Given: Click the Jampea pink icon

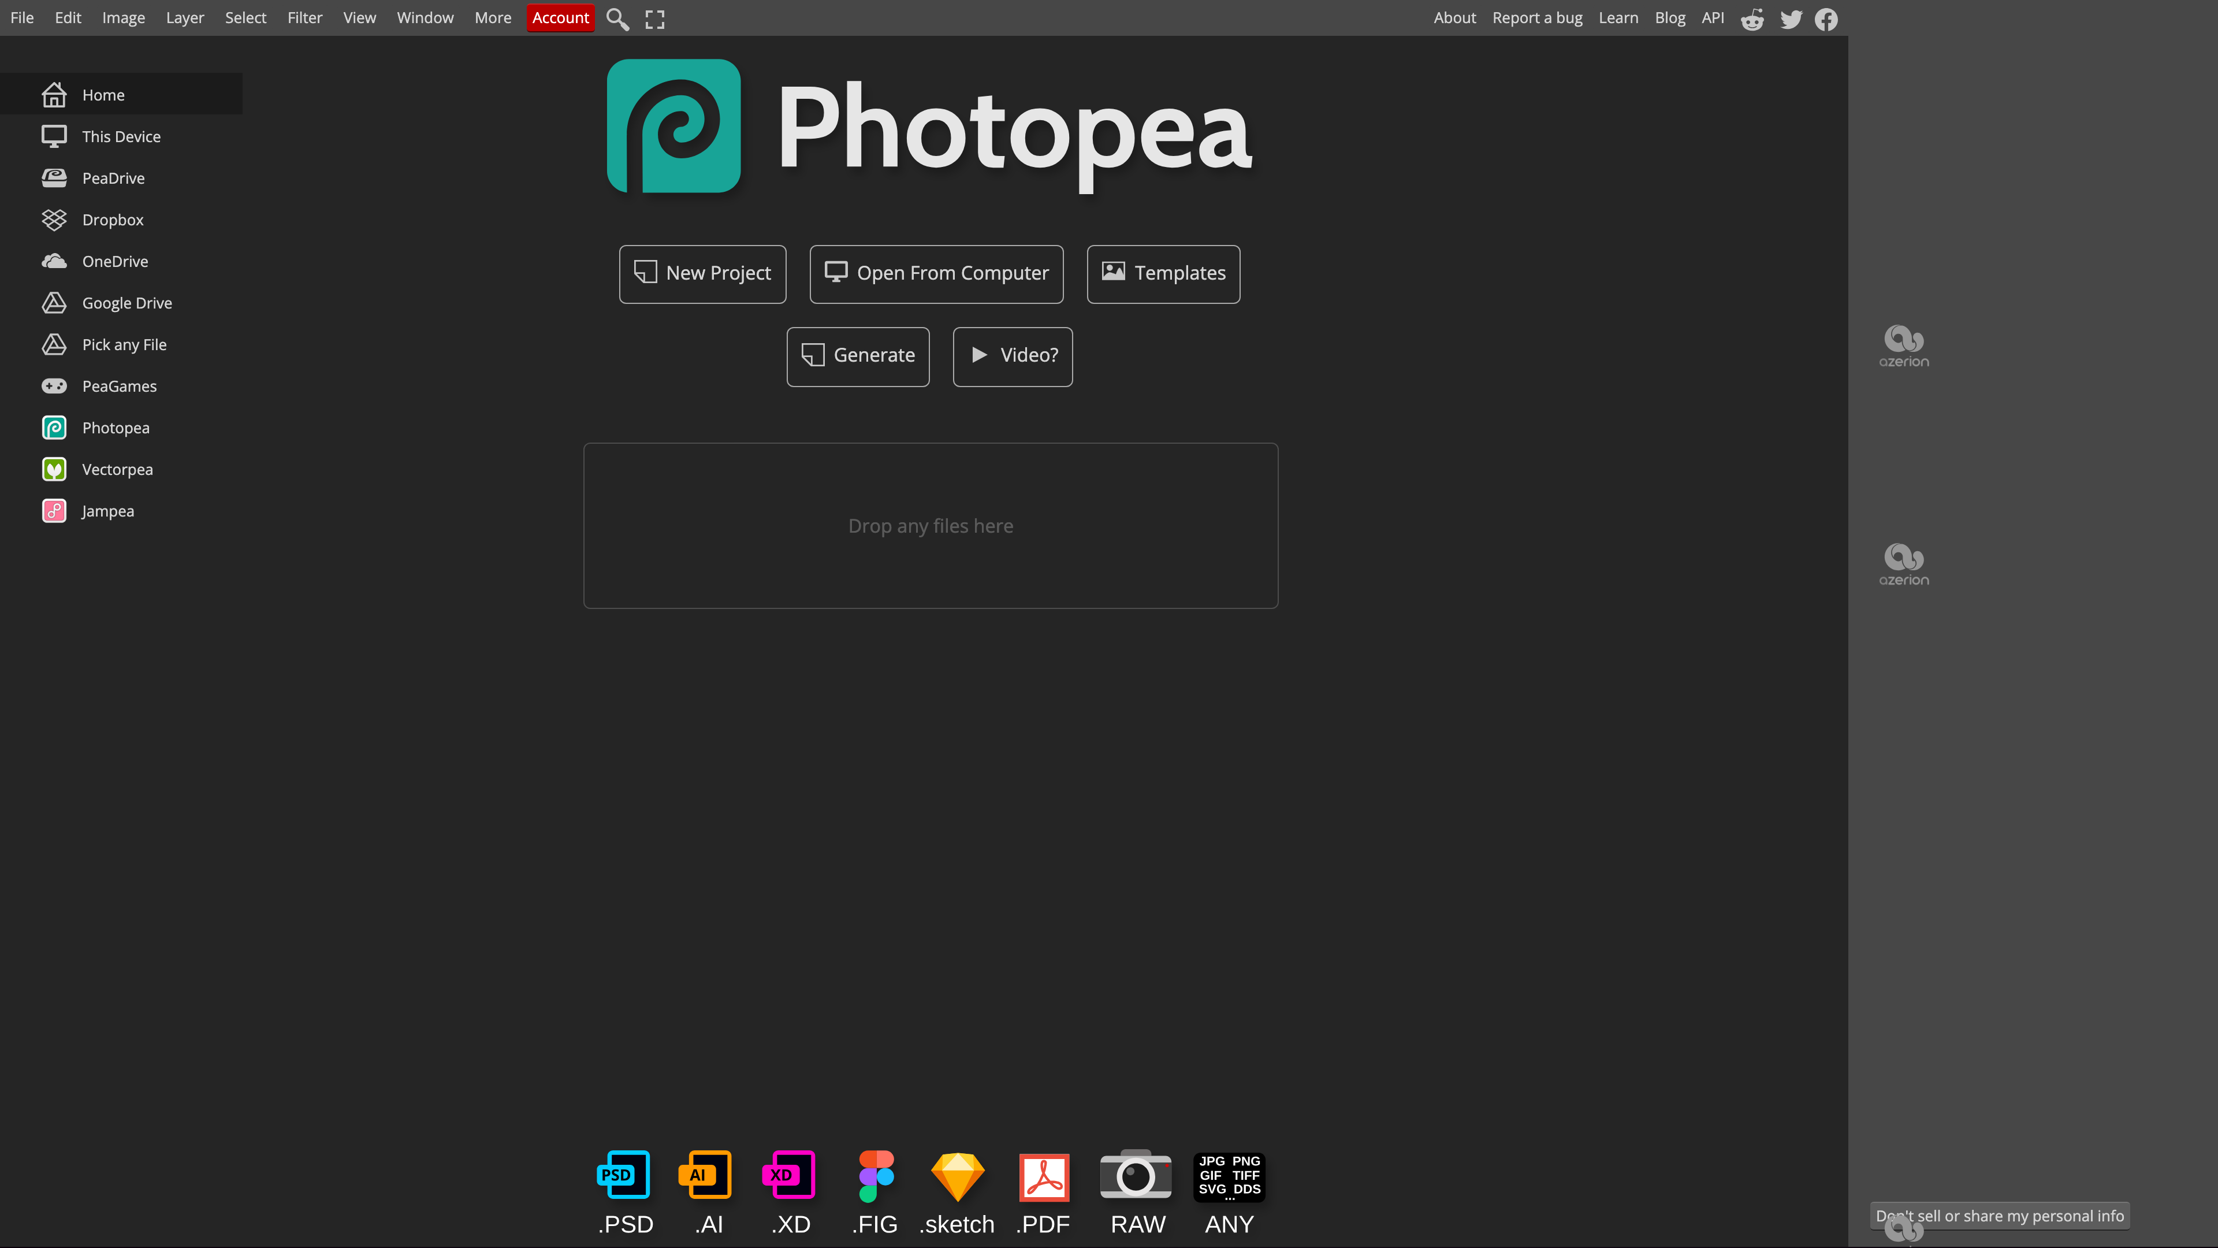Looking at the screenshot, I should click(x=54, y=511).
